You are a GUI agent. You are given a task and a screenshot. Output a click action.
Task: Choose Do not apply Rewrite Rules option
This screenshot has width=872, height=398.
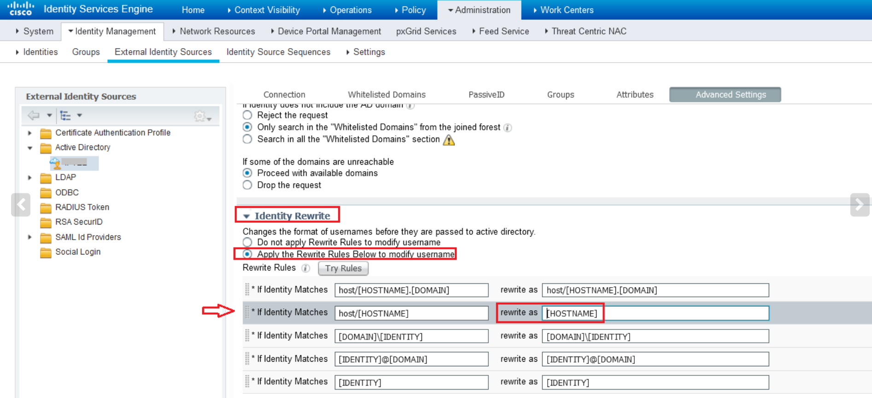click(x=247, y=242)
